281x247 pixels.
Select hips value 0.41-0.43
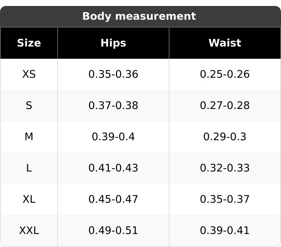click(113, 168)
